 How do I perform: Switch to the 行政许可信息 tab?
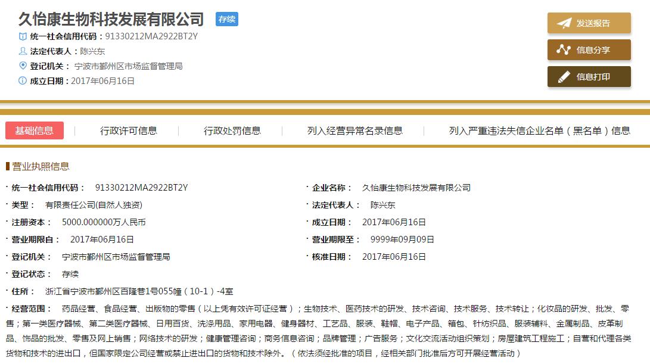pos(129,131)
